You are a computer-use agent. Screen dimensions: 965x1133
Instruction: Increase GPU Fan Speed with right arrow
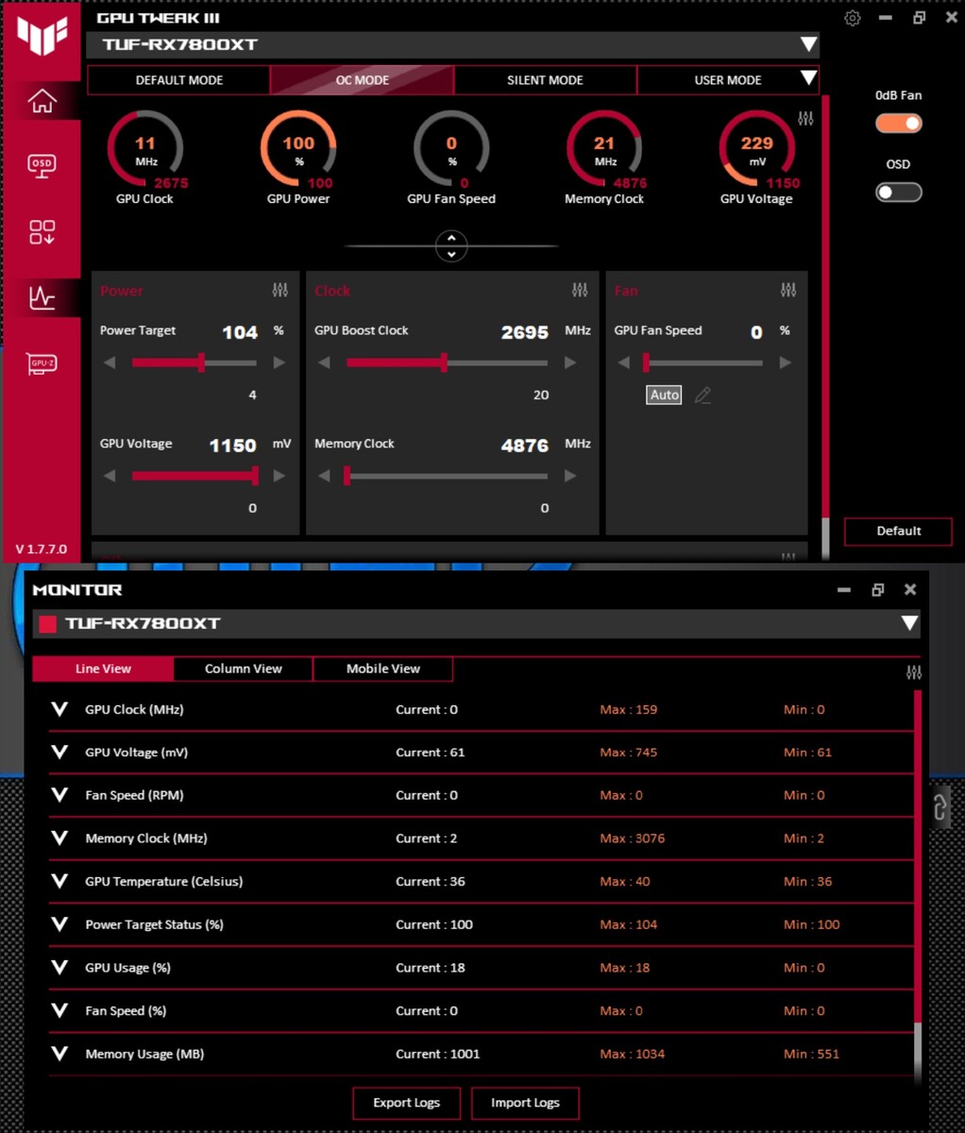[785, 363]
